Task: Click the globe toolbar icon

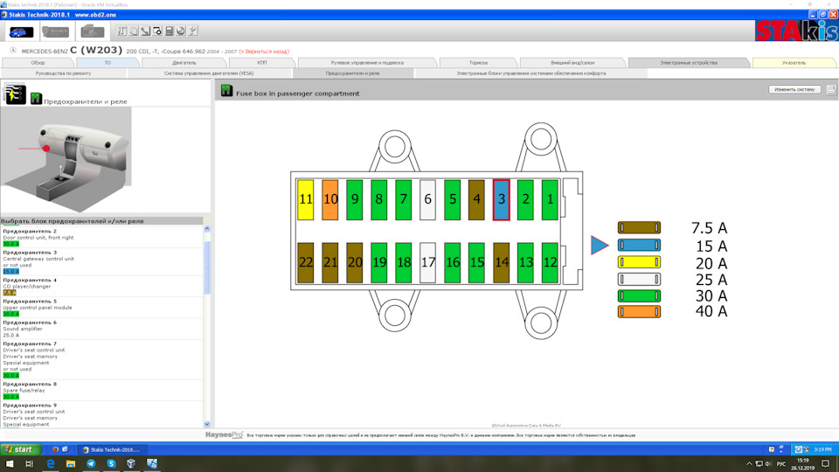Action: click(181, 31)
